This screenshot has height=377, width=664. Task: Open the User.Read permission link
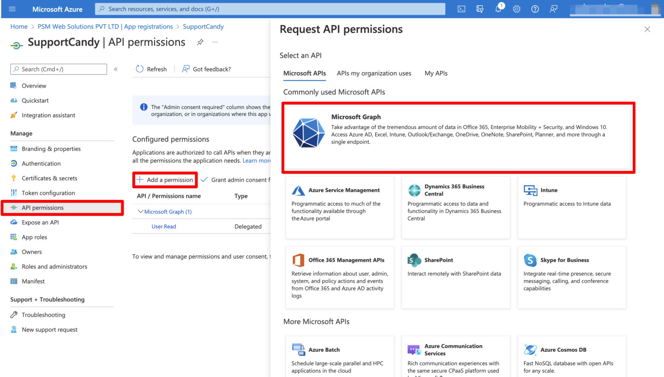tap(164, 226)
